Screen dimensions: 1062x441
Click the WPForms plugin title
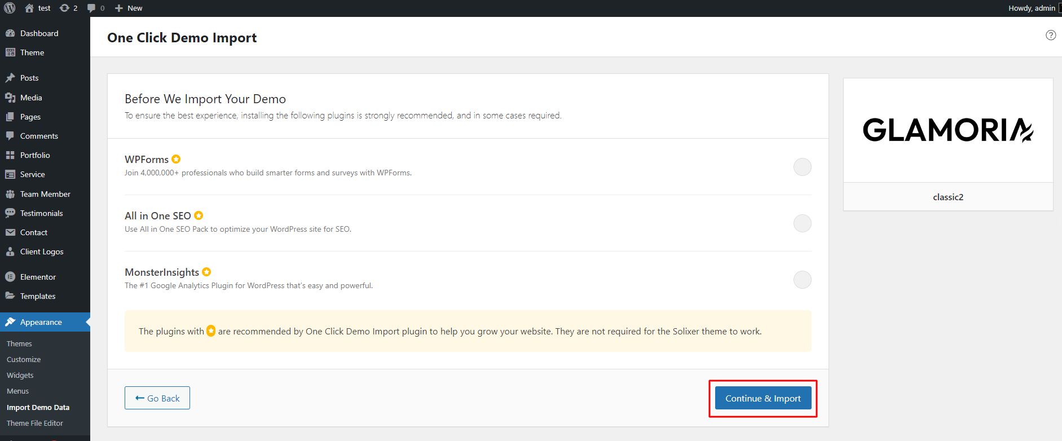coord(147,160)
